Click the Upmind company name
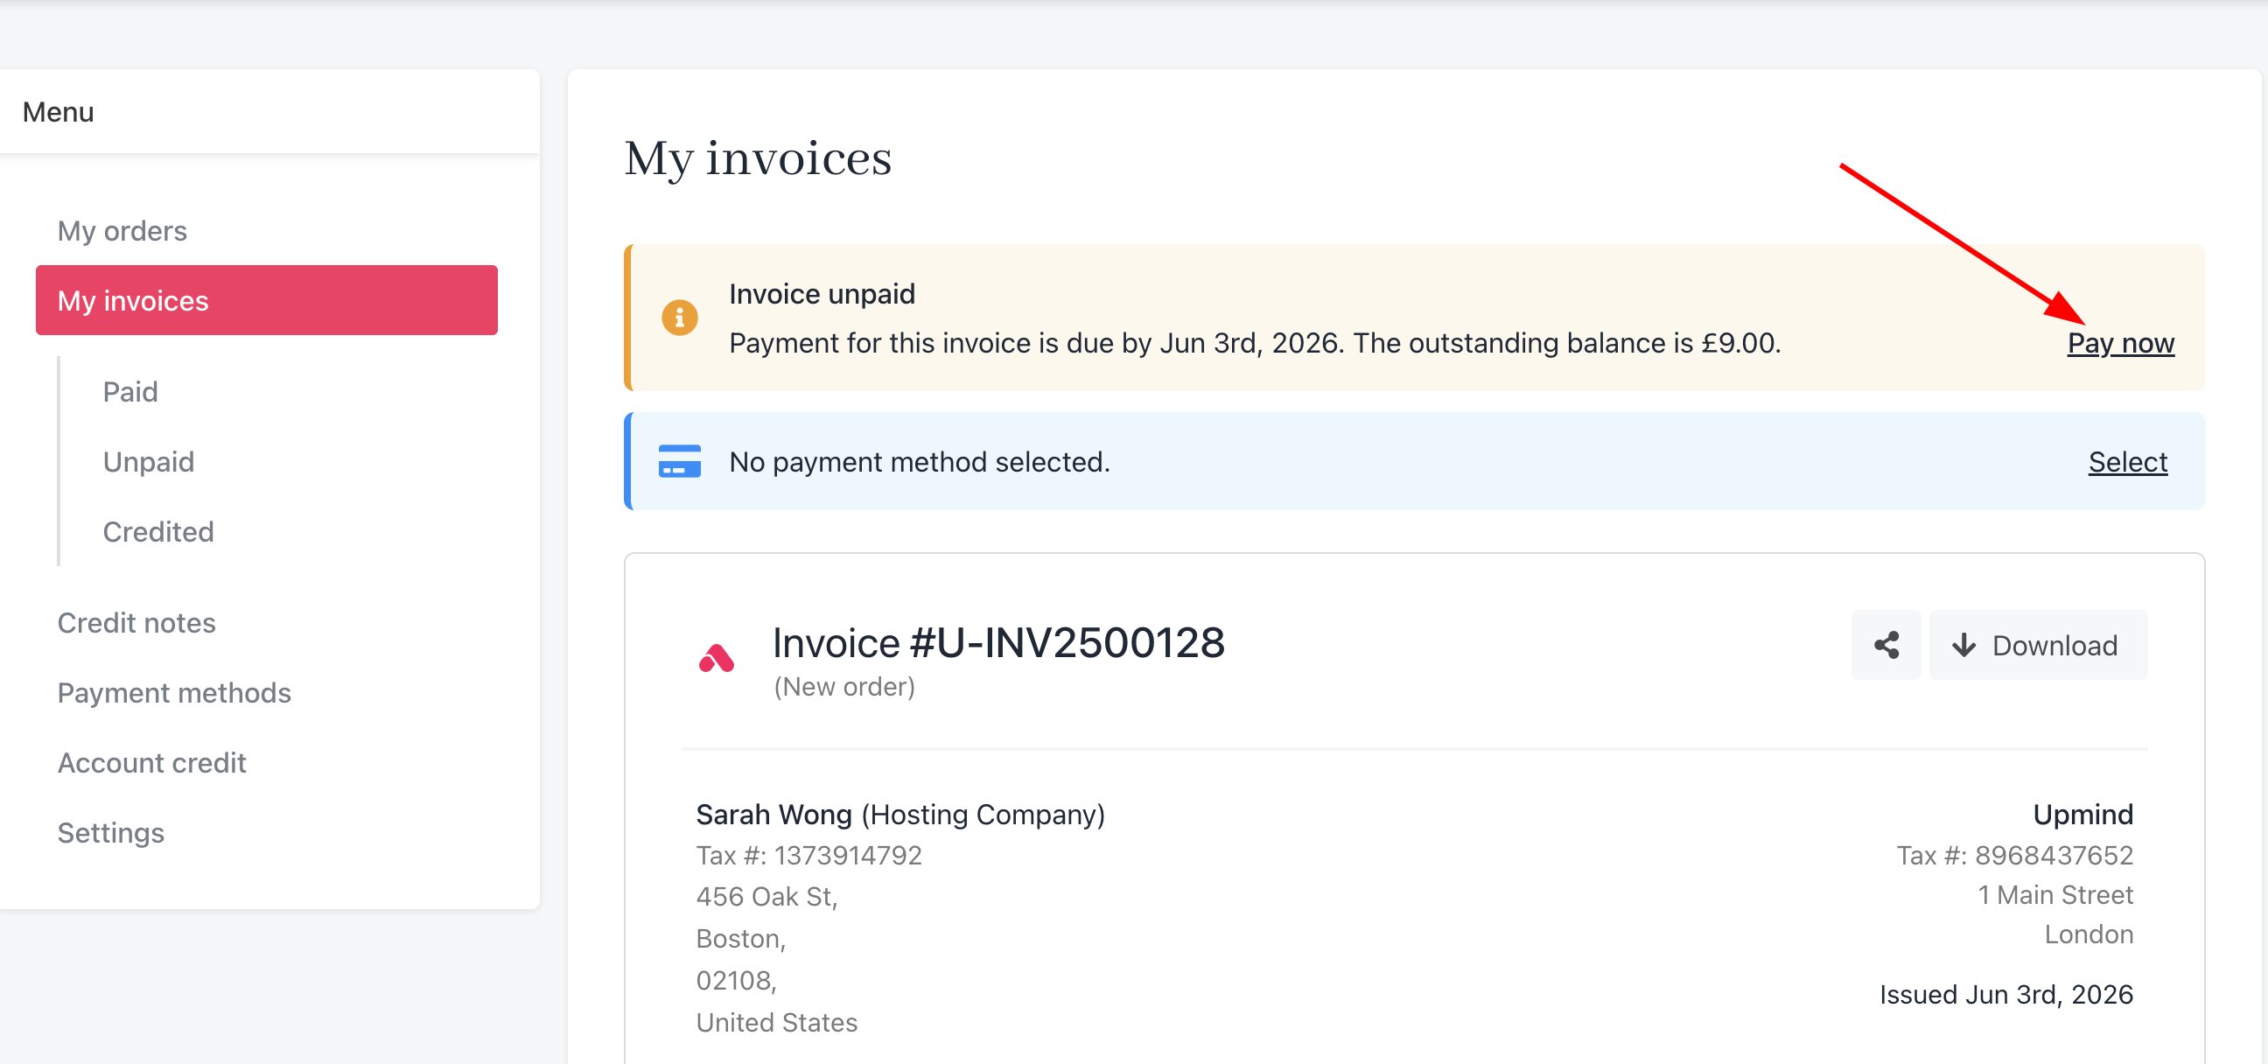The width and height of the screenshot is (2268, 1064). click(x=2083, y=815)
